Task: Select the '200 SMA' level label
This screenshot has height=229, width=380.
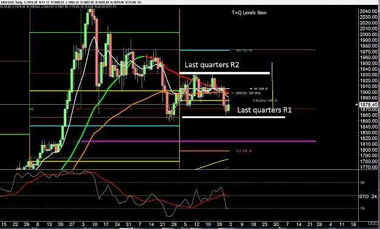Action: (x=248, y=93)
